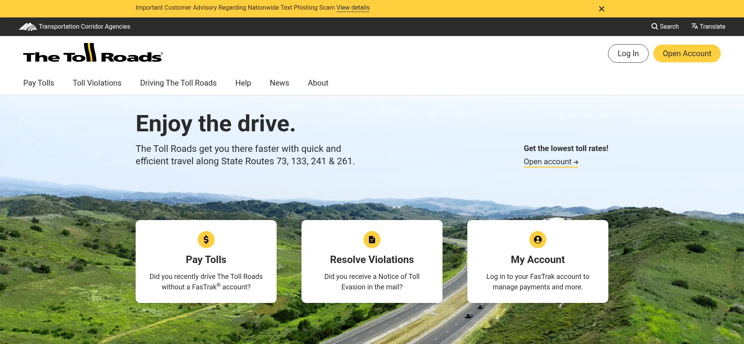The height and width of the screenshot is (344, 744).
Task: Click the dollar sign Pay Tolls icon
Action: click(206, 239)
